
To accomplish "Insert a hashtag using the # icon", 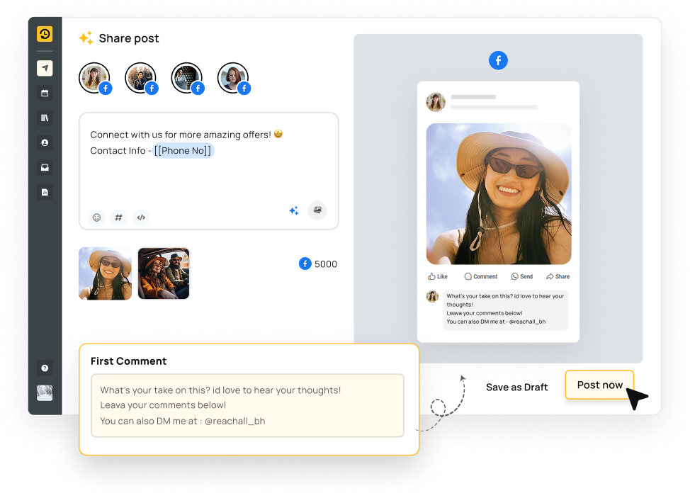I will tap(119, 217).
